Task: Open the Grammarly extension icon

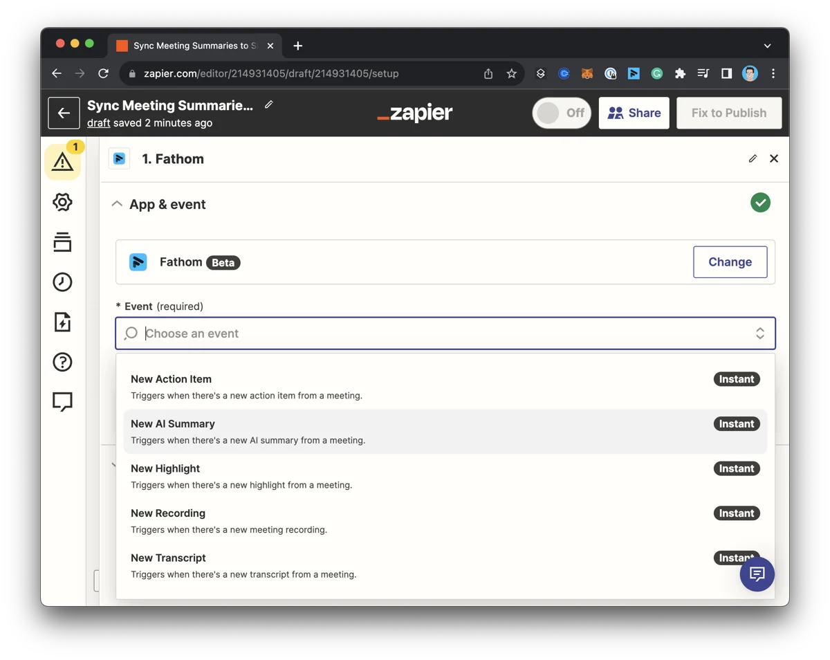Action: [x=657, y=73]
